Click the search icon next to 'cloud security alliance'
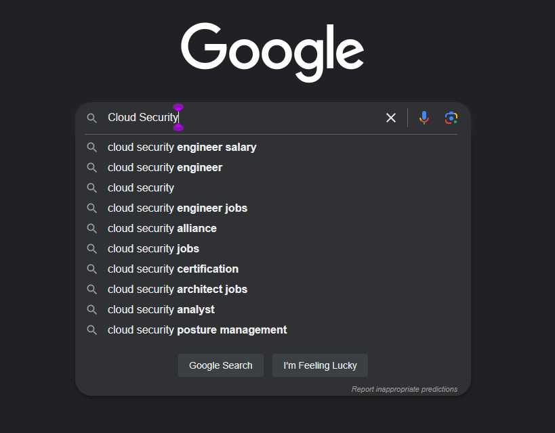 point(91,228)
